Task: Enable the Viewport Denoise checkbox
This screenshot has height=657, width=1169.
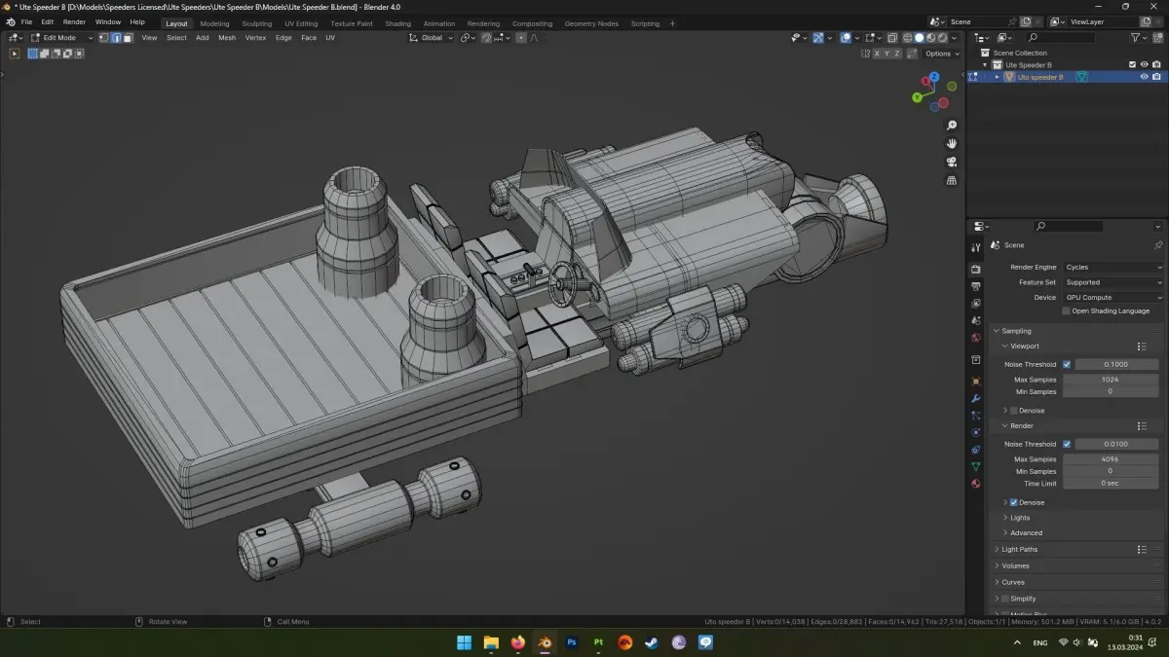Action: click(1014, 411)
